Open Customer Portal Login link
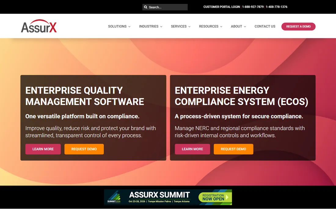Viewport: 336px width, 210px height. pos(221,7)
